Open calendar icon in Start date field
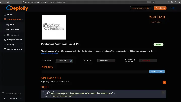Image resolution: width=181 pixels, height=102 pixels. [71, 61]
